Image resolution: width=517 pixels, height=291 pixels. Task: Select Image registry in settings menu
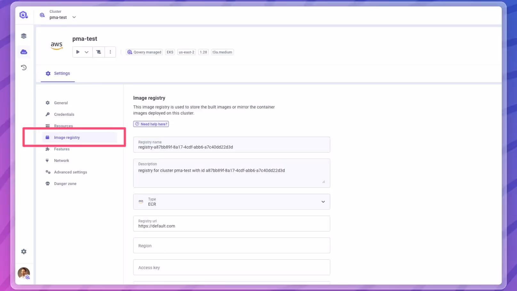tap(67, 137)
